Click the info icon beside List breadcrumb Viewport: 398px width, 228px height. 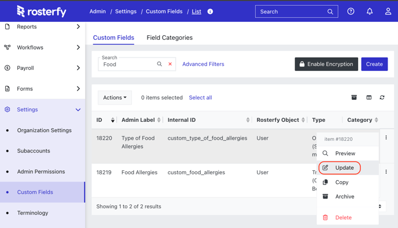(210, 12)
